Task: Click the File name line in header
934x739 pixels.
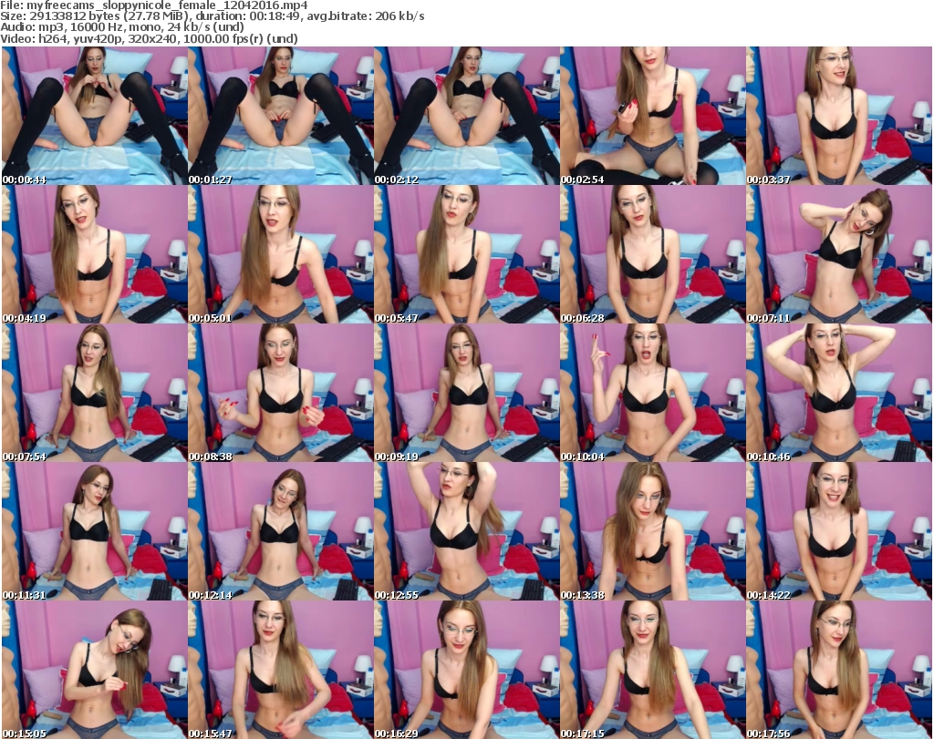Action: (x=155, y=5)
